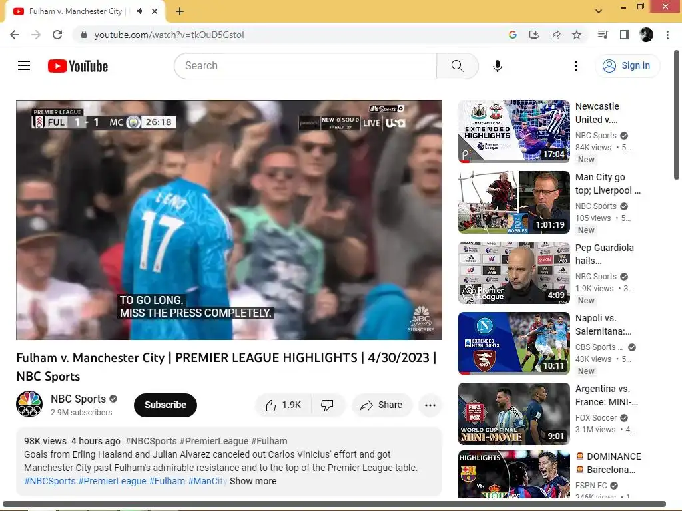This screenshot has width=682, height=511.
Task: Open the Pep Guardiola hails video thumbnail
Action: pos(514,272)
